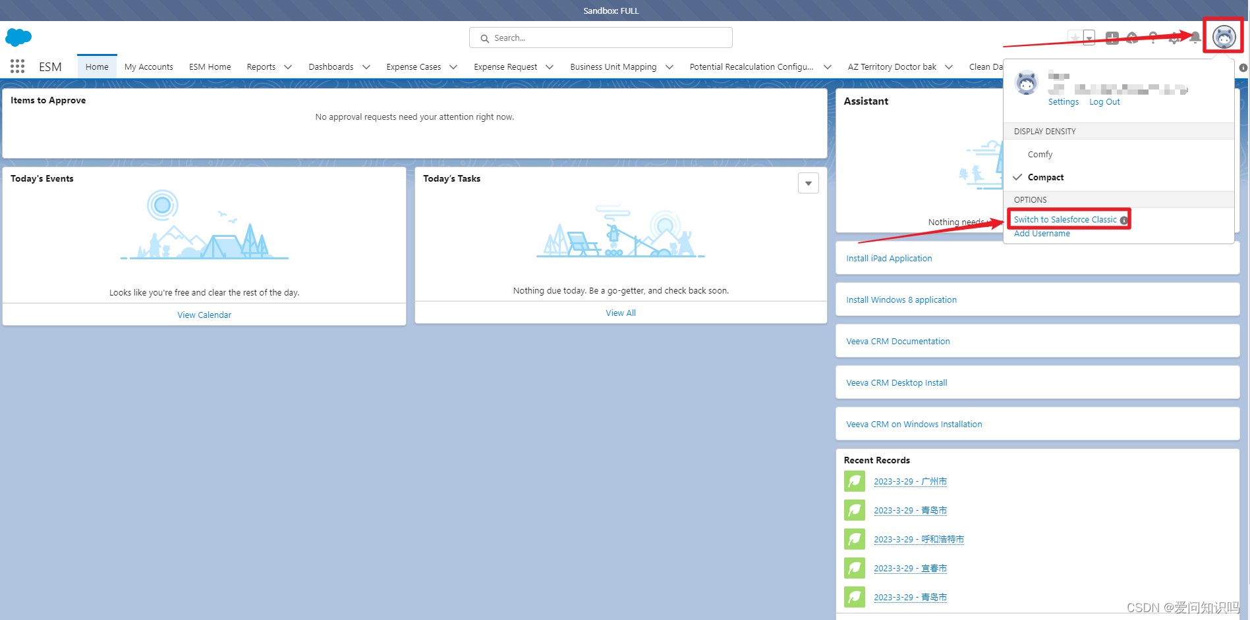
Task: Expand the Expense Request tab chevron
Action: (550, 67)
